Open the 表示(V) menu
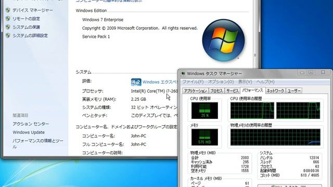 (x=245, y=82)
